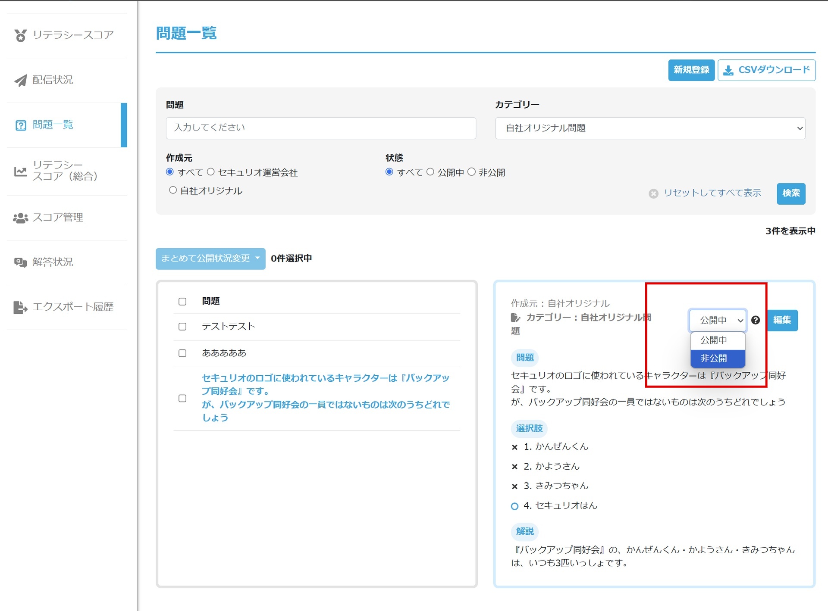
Task: Open the カテゴリー dropdown
Action: pyautogui.click(x=650, y=128)
